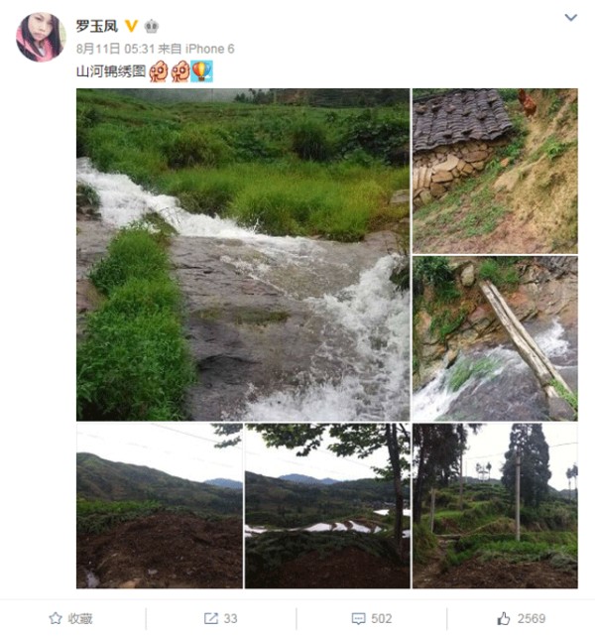Open the 8月11日 05:31 timestamp link

coord(105,48)
